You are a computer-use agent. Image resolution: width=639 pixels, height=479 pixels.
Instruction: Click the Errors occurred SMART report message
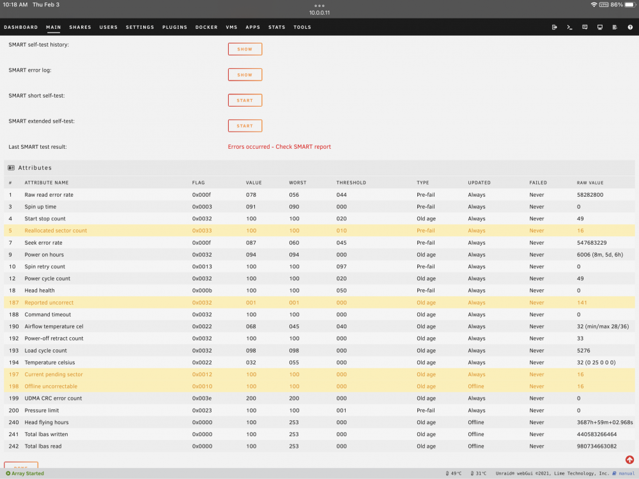coord(279,147)
